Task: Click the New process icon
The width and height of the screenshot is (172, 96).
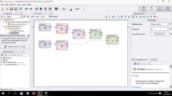Action: pos(2,9)
